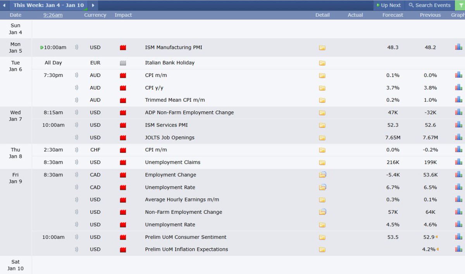The width and height of the screenshot is (465, 274).
Task: Open detail folder for Unemployment Claims
Action: (322, 163)
